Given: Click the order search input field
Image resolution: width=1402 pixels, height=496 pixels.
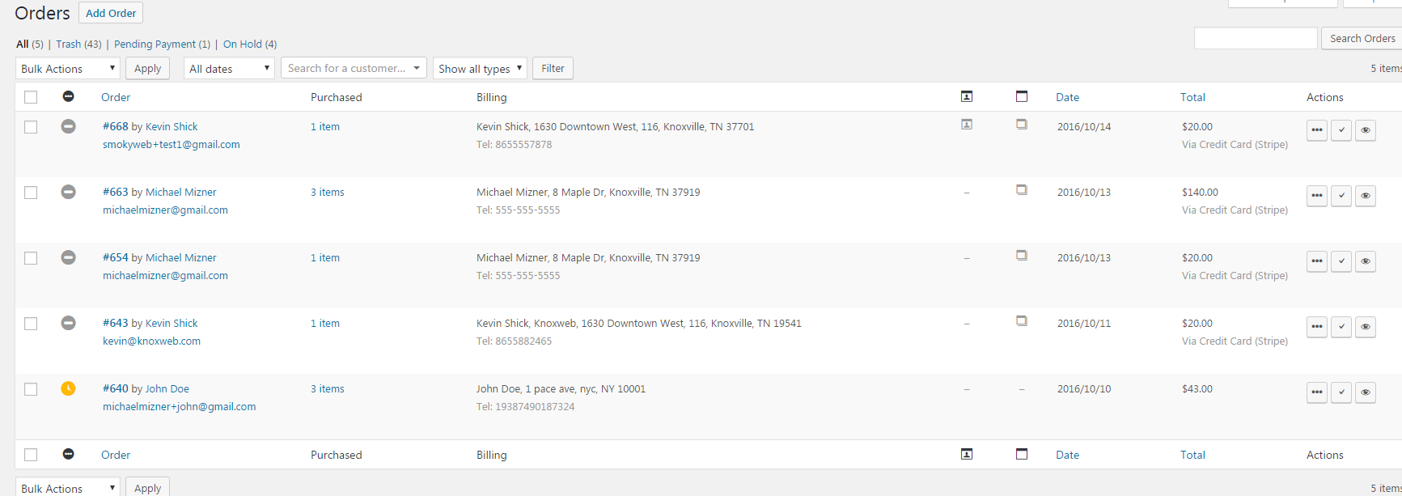Looking at the screenshot, I should pos(1256,38).
